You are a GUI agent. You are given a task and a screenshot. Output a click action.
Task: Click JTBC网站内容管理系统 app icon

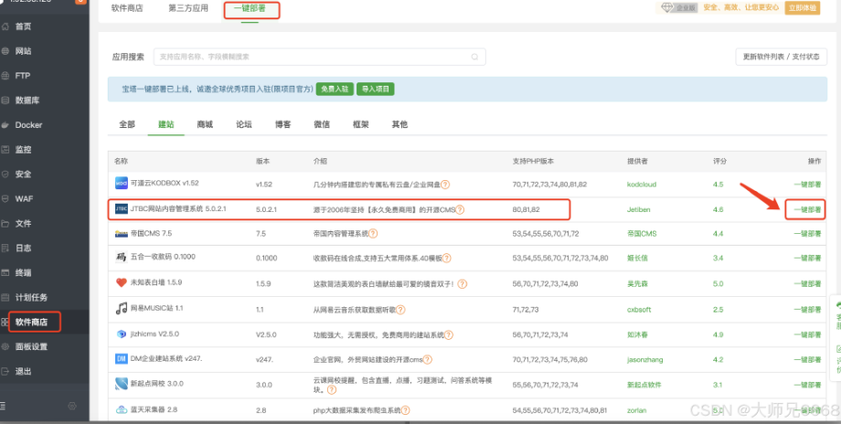122,209
